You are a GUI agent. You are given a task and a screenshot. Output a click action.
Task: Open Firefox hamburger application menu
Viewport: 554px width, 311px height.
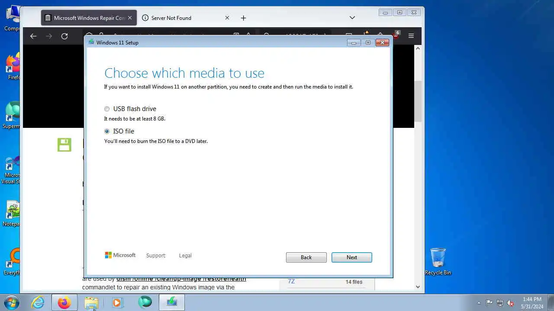tap(411, 36)
